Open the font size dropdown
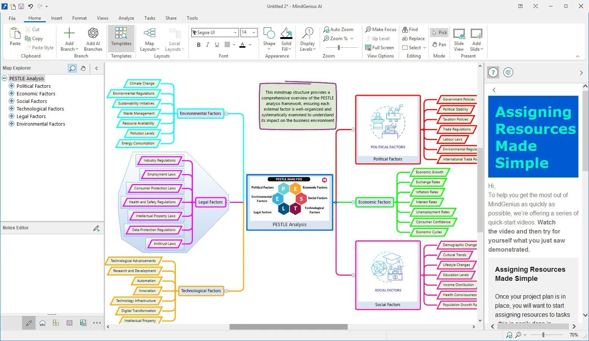Screen dimensions: 589x341 click(x=253, y=33)
